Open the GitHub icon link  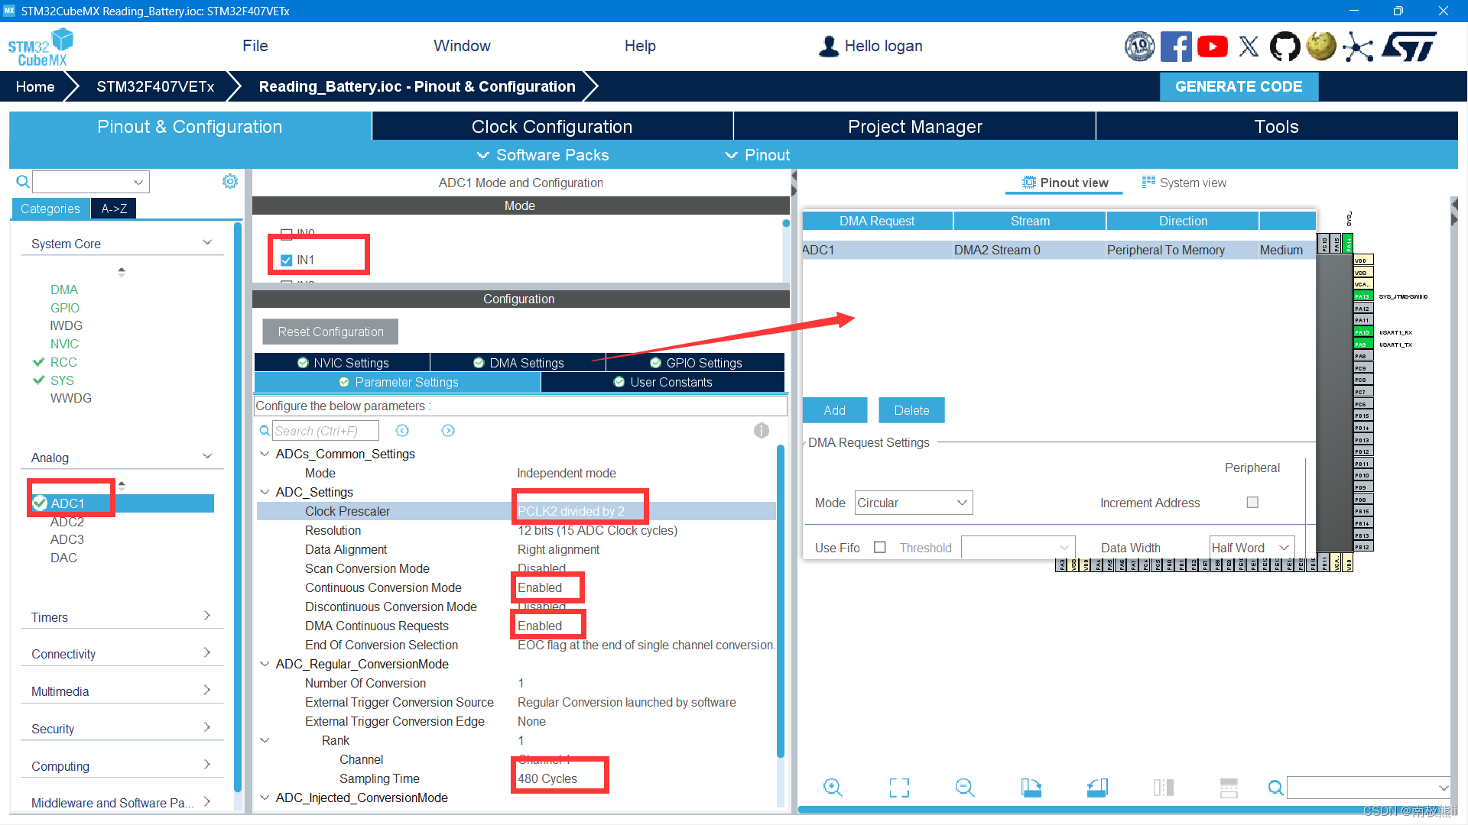(1284, 47)
